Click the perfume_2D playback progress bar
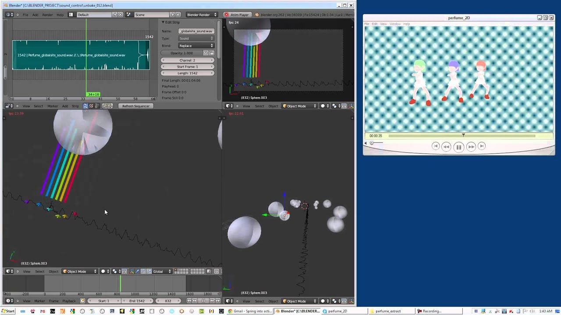 click(462, 136)
